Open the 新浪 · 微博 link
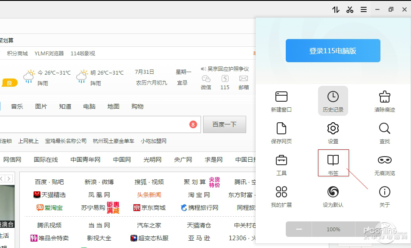 point(99,182)
